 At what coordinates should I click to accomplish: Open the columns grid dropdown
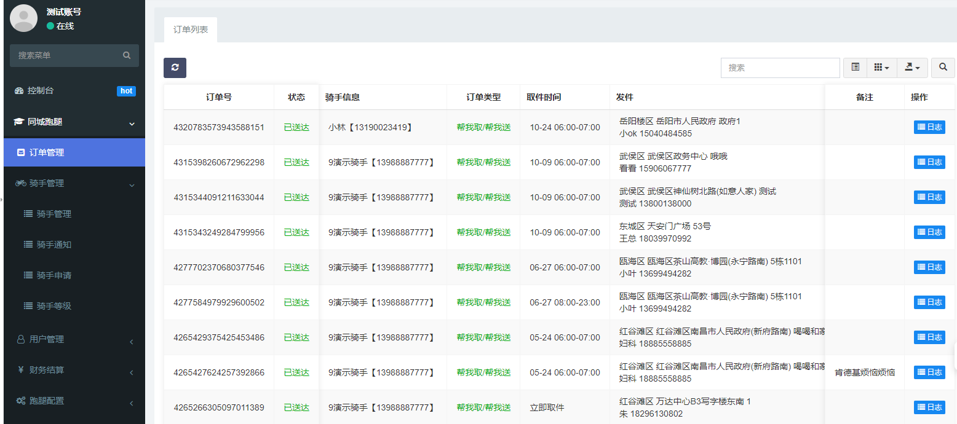(x=882, y=68)
